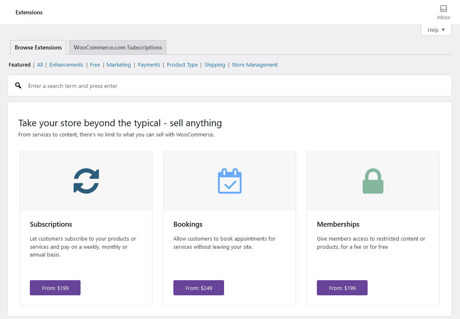The height and width of the screenshot is (319, 460).
Task: Click the Subscriptions refresh-arrows icon
Action: tap(86, 181)
